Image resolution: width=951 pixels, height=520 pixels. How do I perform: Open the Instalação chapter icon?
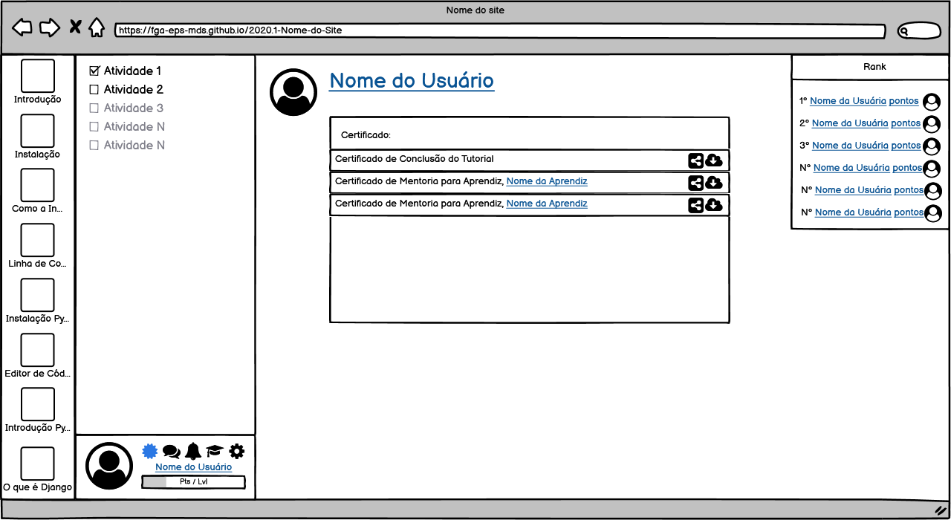38,131
